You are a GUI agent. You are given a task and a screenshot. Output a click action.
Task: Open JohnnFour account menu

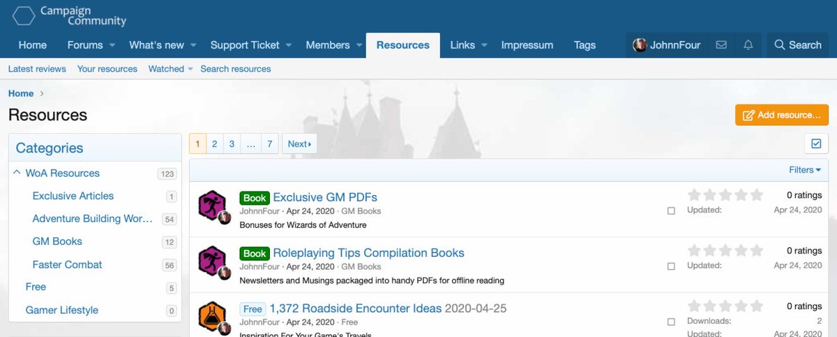(x=667, y=45)
